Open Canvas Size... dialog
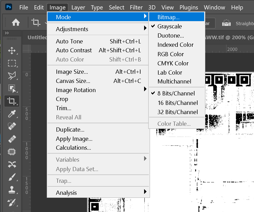The width and height of the screenshot is (254, 212). [x=98, y=81]
